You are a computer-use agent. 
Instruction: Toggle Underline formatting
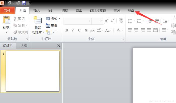pos(79,30)
